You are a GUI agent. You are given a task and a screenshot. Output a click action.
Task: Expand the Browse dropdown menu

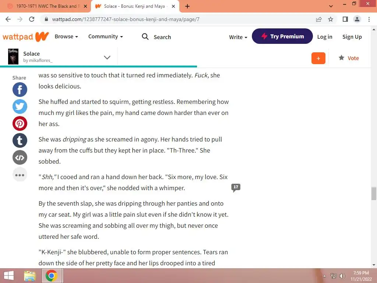tap(66, 36)
